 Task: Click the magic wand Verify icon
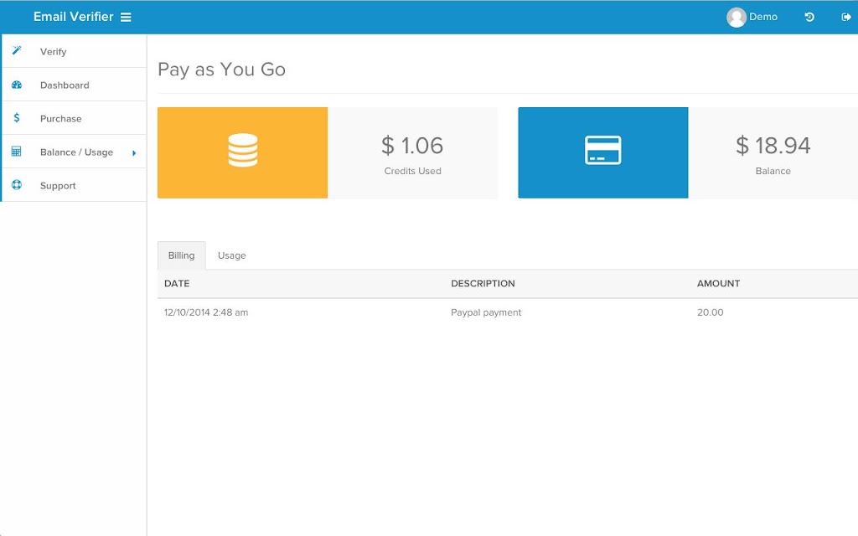pyautogui.click(x=17, y=50)
